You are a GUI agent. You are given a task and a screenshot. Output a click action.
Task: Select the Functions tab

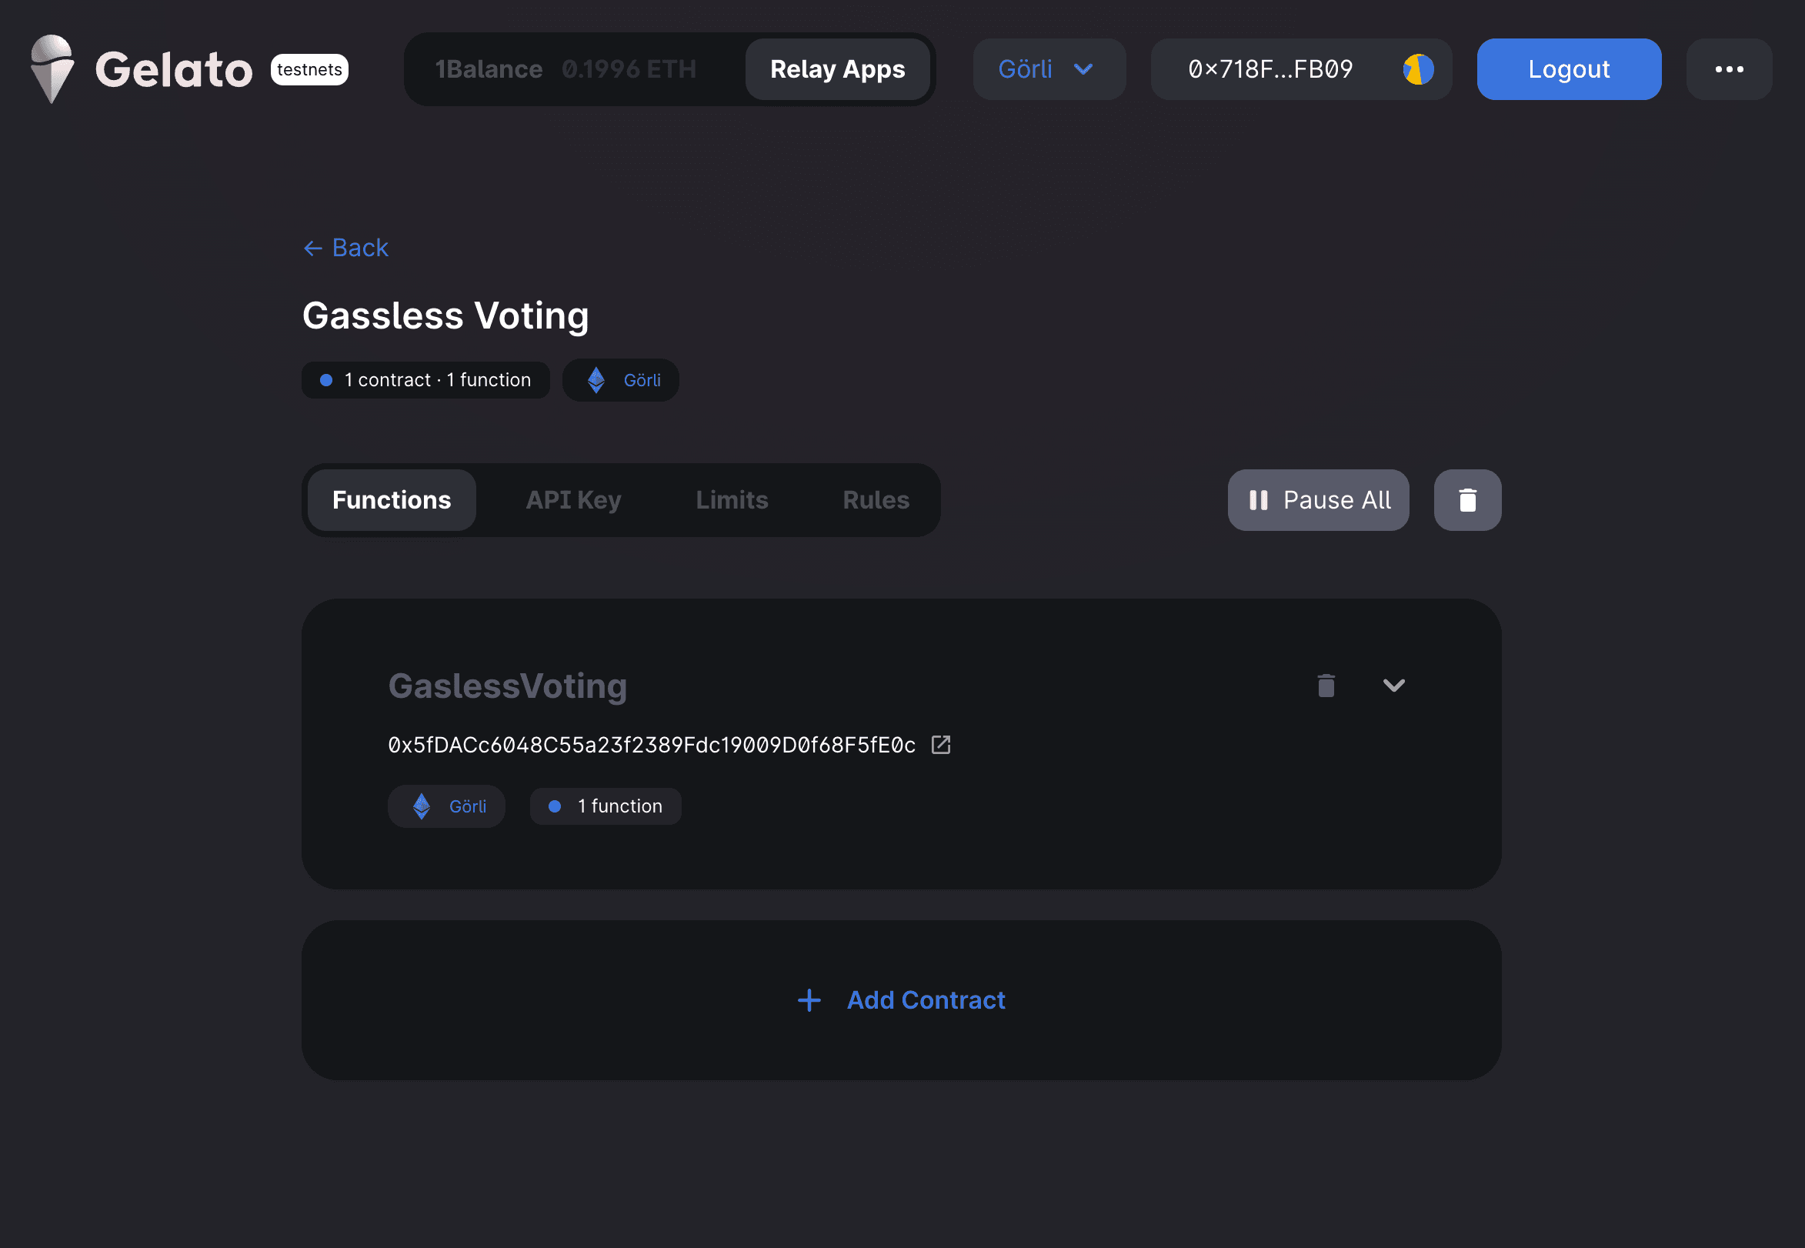click(392, 500)
